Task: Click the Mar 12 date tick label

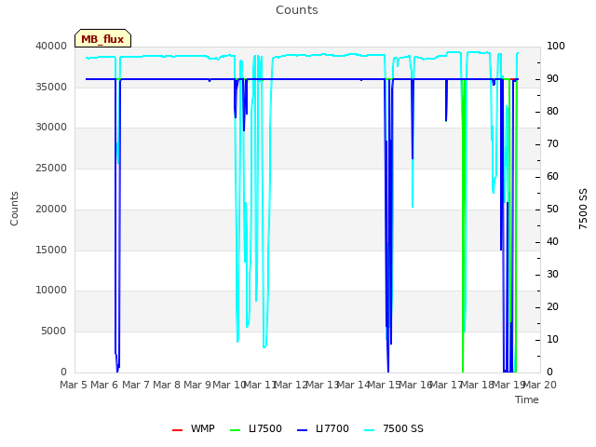Action: pyautogui.click(x=291, y=385)
